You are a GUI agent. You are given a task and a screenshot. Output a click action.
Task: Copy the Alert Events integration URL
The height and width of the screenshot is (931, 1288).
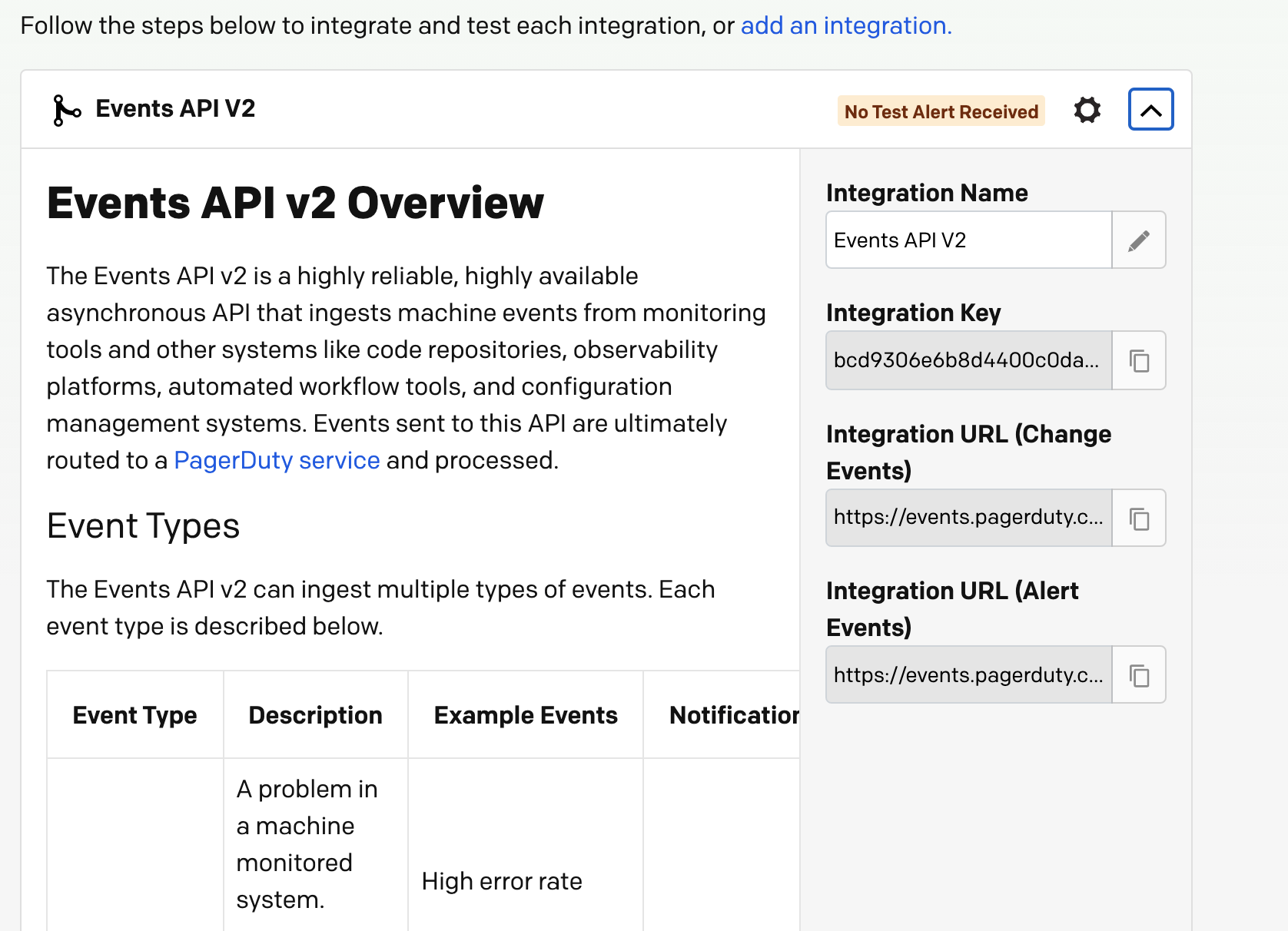point(1139,675)
